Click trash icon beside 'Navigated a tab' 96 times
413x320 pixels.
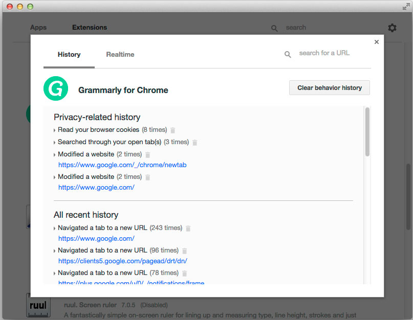point(185,251)
